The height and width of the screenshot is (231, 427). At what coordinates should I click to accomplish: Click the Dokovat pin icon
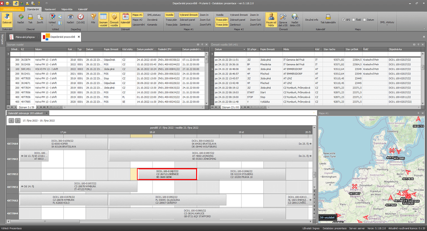pyautogui.click(x=6, y=18)
